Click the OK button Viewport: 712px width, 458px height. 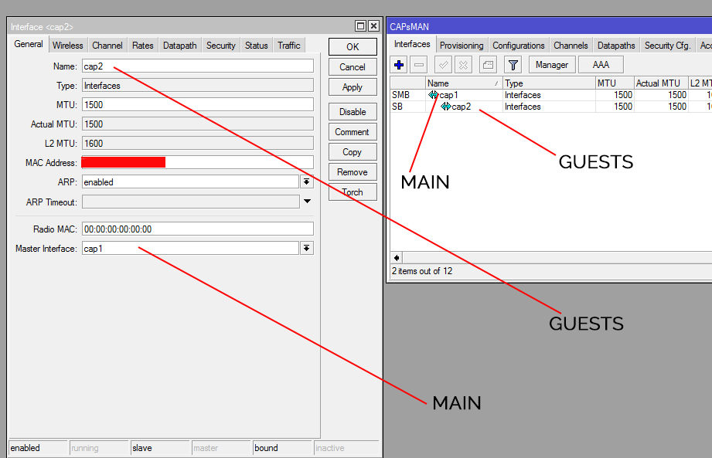[x=353, y=46]
